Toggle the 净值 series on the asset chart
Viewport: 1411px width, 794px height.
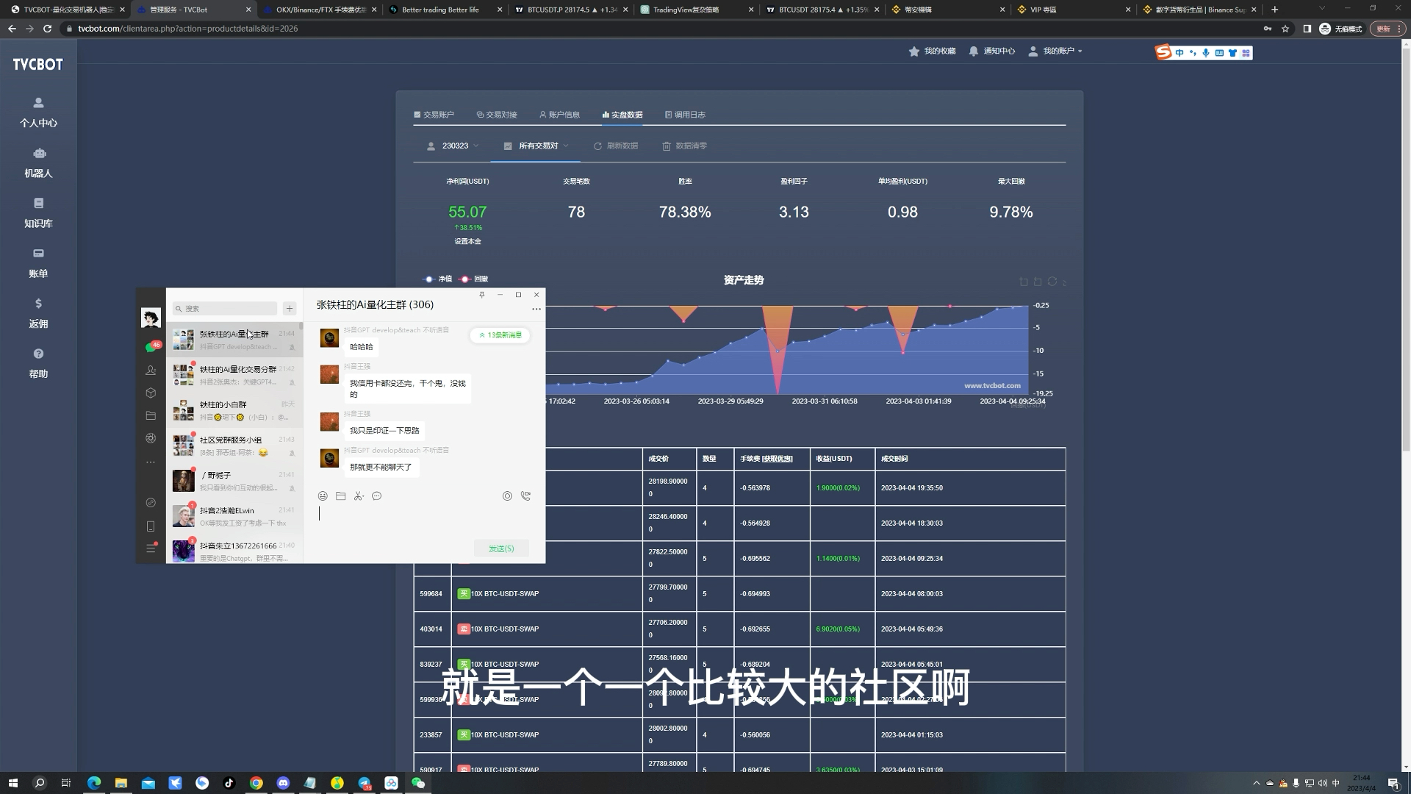point(439,279)
